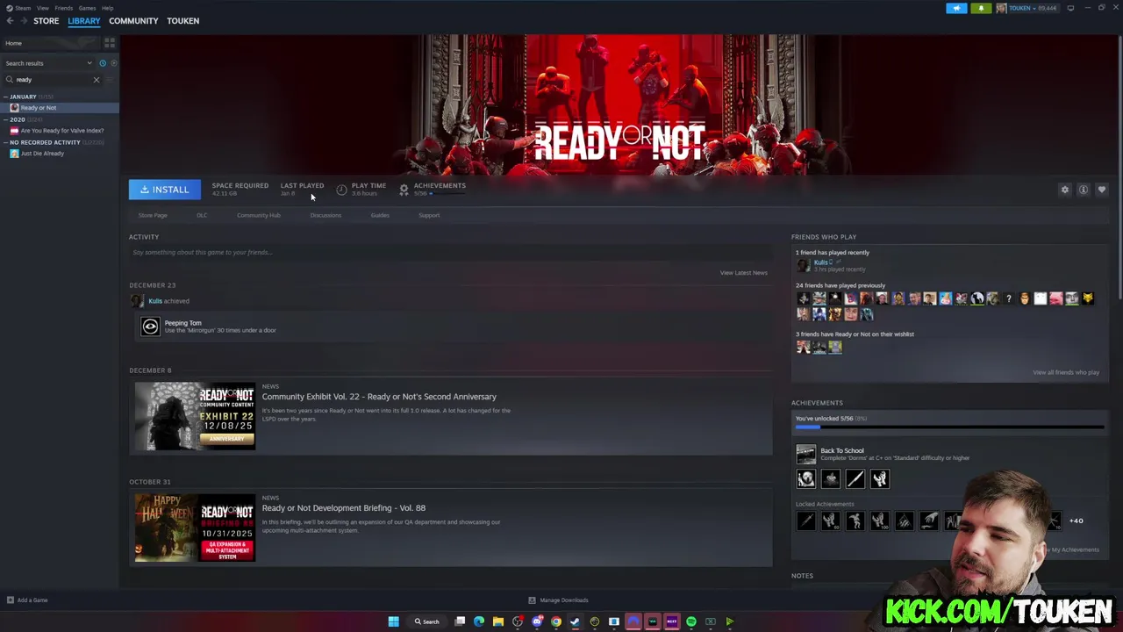1123x632 pixels.
Task: Open the Games menu
Action: (87, 8)
